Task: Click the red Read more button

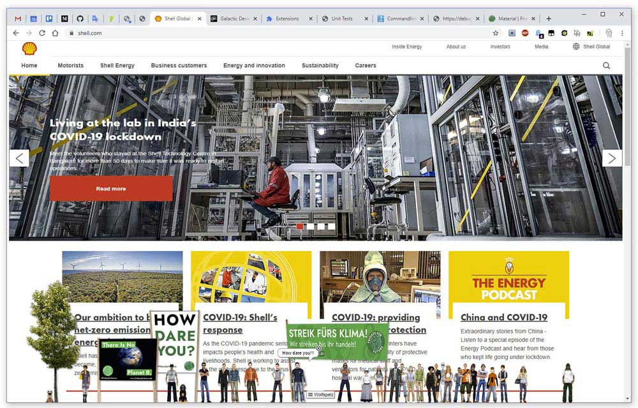Action: click(111, 189)
